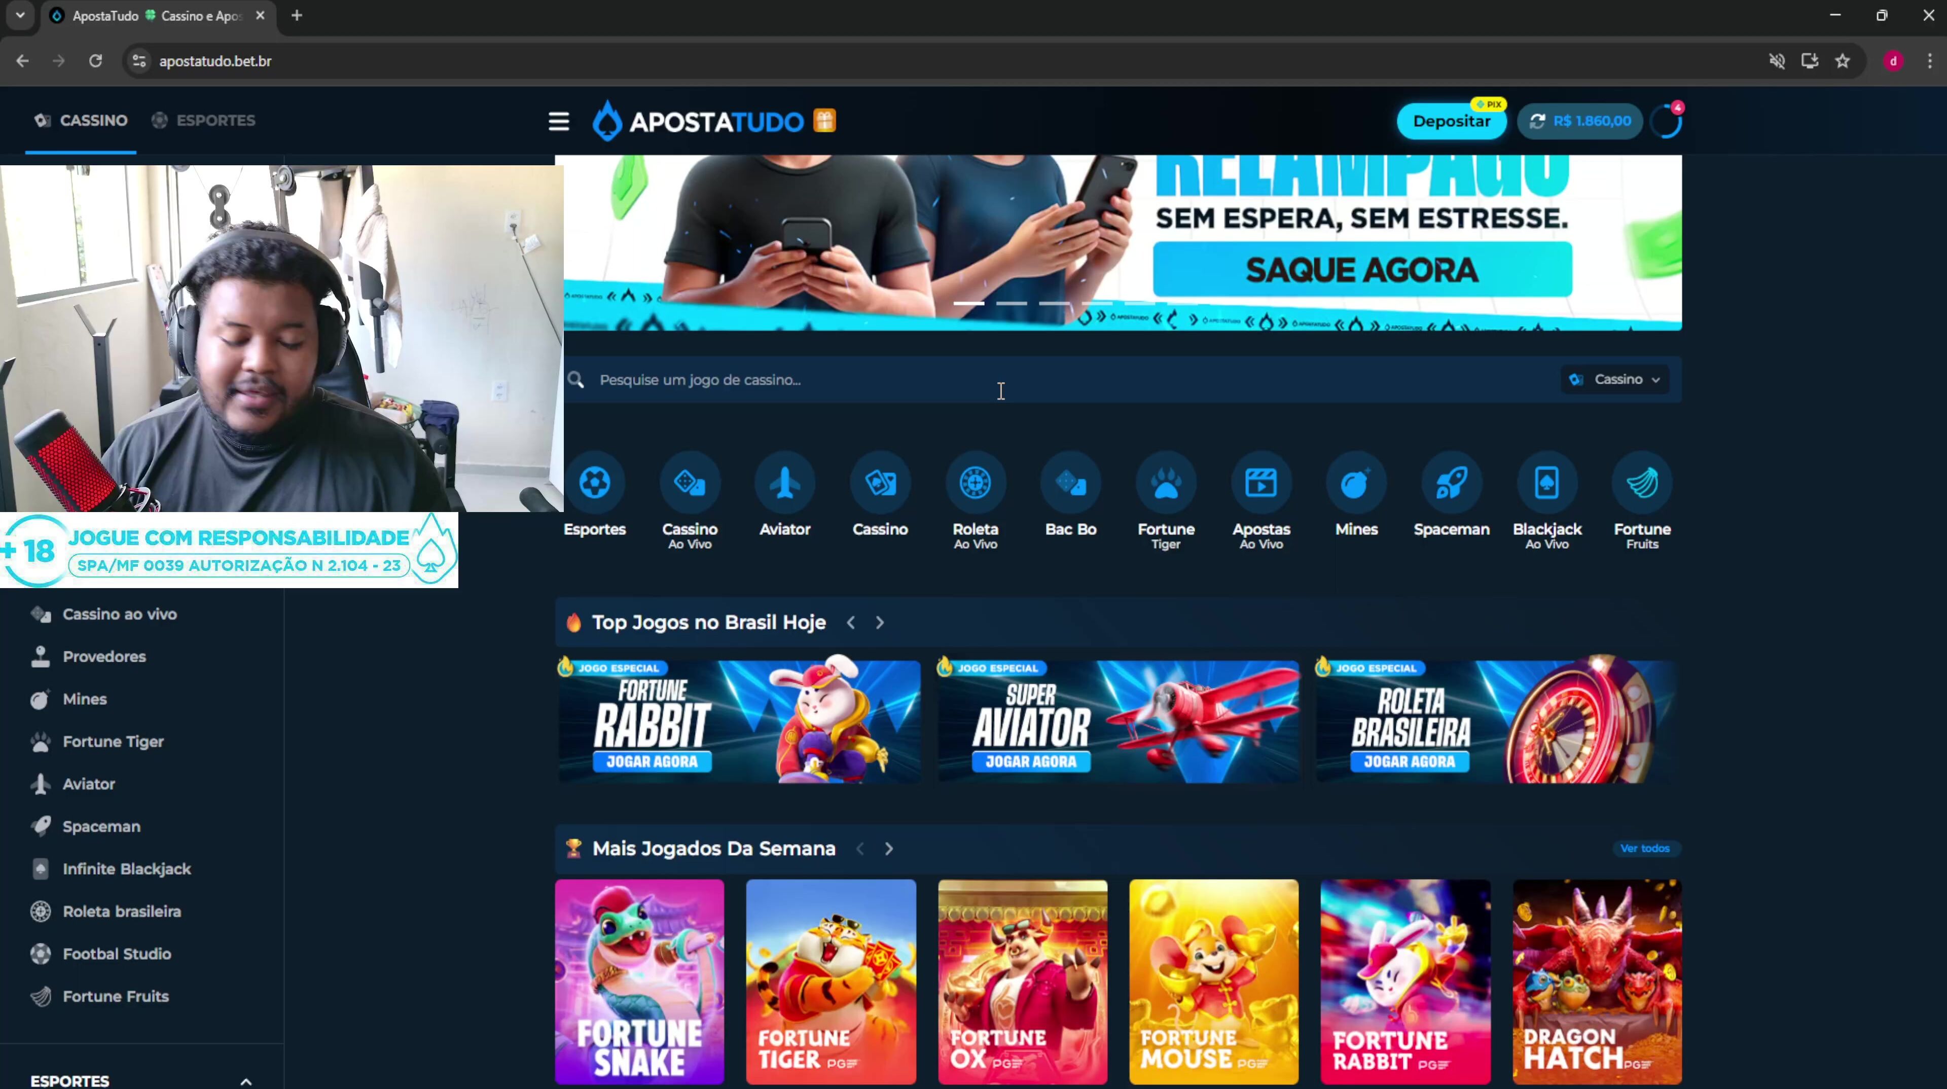Open the Mines bomb category icon
The height and width of the screenshot is (1089, 1947).
coord(1357,483)
